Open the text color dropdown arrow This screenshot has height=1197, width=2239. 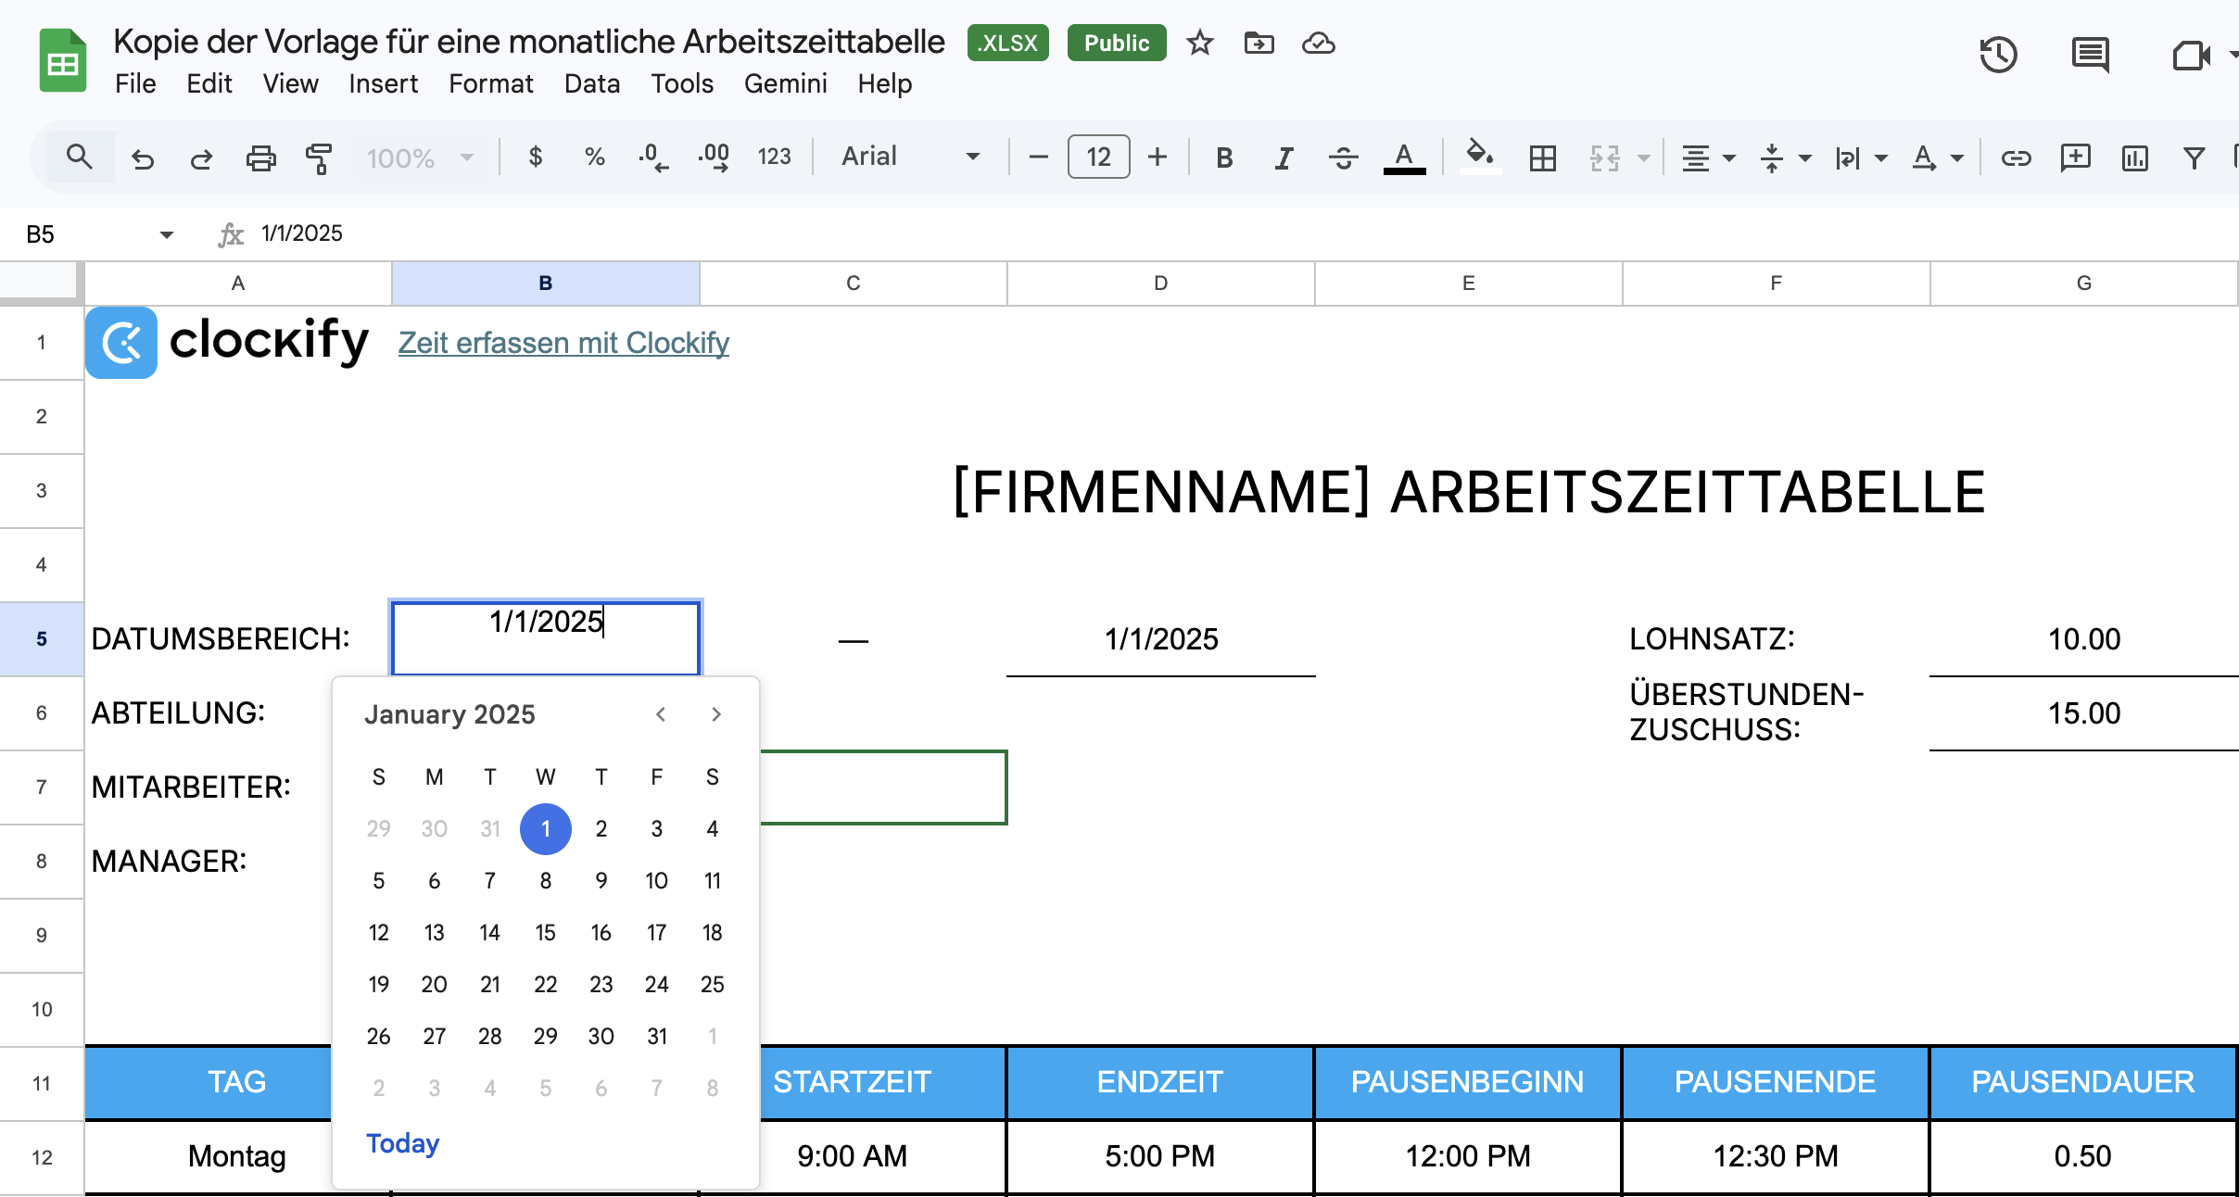coord(1957,157)
